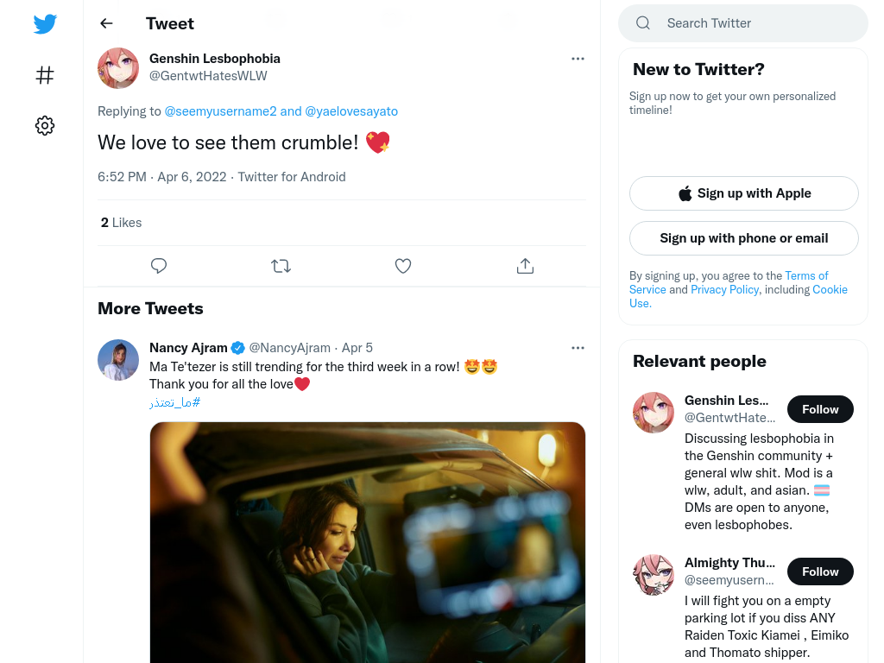The height and width of the screenshot is (663, 884).
Task: Retweet the Genshin Lesbophobia tweet
Action: (281, 266)
